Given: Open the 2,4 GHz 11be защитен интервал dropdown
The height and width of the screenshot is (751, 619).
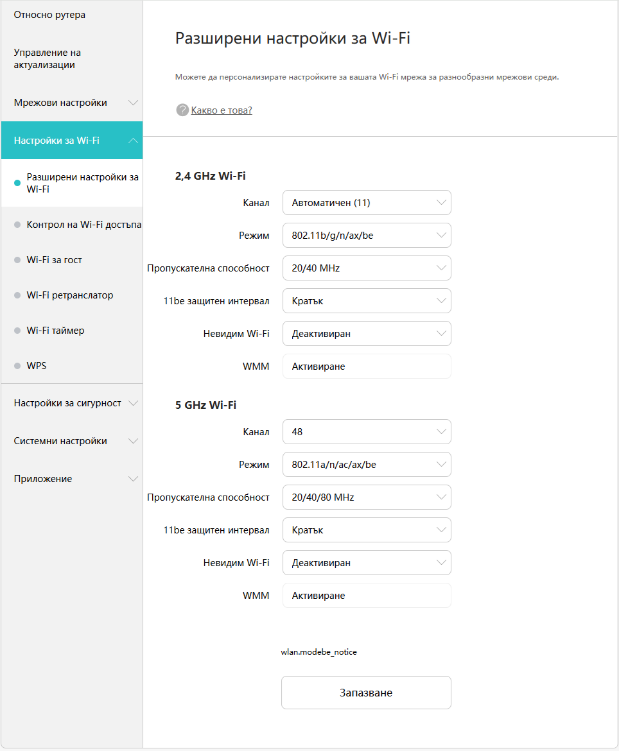Looking at the screenshot, I should click(x=367, y=301).
